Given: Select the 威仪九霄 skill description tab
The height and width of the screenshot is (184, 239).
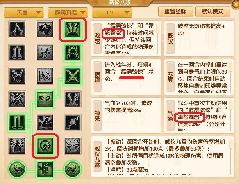Looking at the screenshot, I should point(97,156).
